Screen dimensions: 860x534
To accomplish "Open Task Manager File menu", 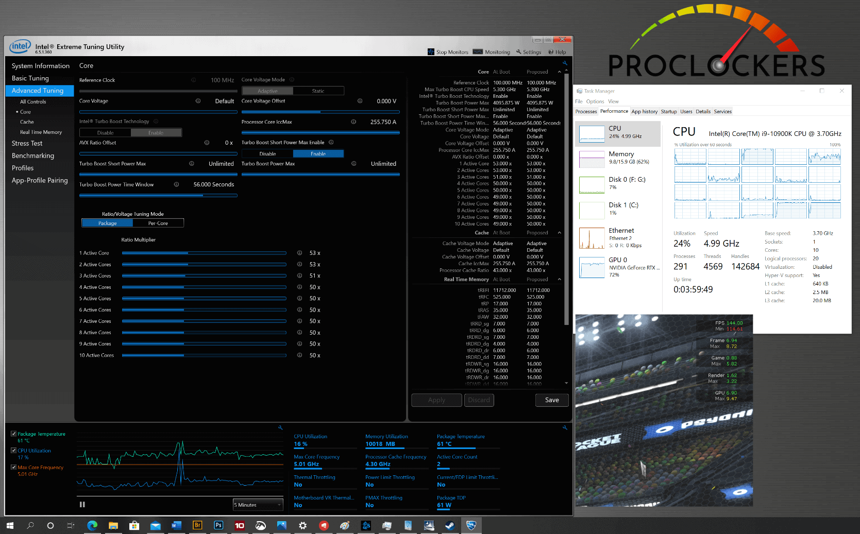I will (579, 101).
